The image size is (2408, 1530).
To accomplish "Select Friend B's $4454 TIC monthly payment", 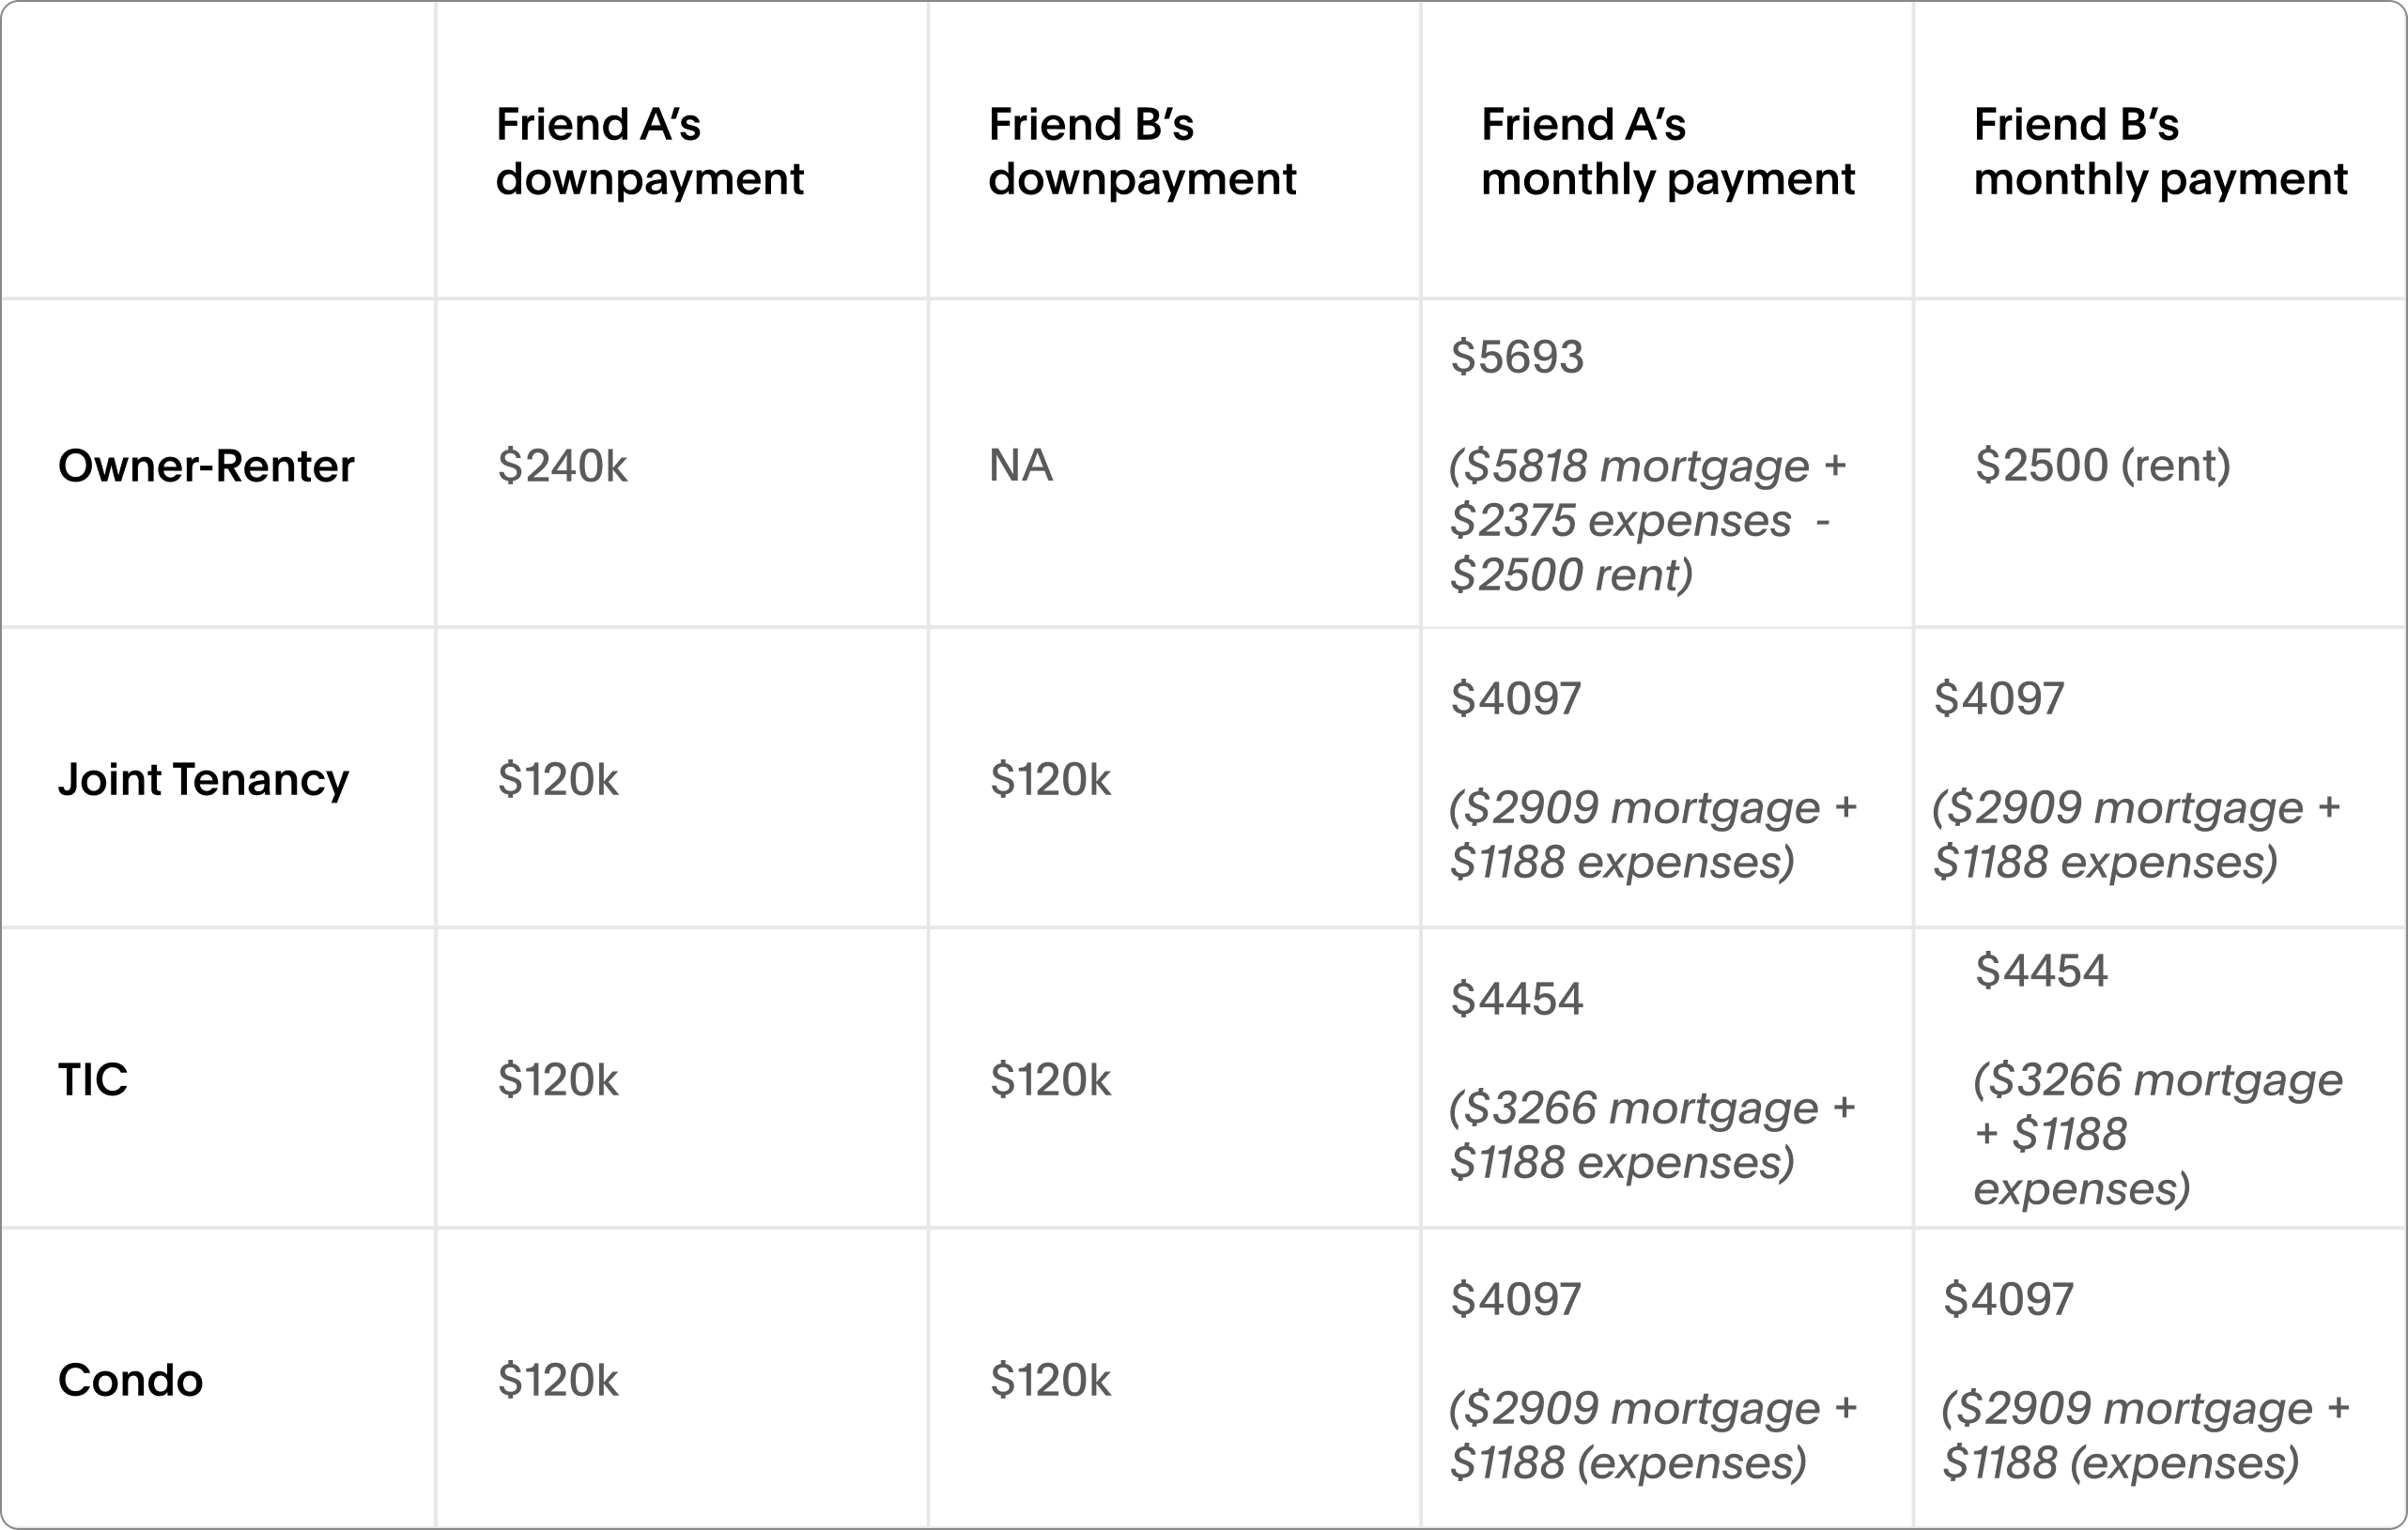I will click(x=2041, y=972).
